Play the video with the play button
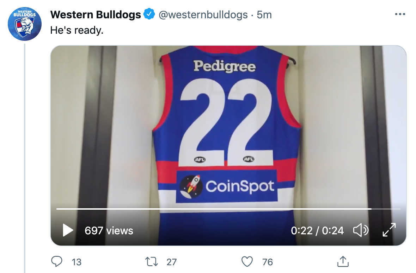This screenshot has height=273, width=416. point(68,230)
